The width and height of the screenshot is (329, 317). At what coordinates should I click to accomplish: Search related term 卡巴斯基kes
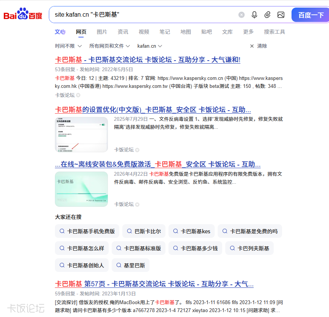pyautogui.click(x=192, y=231)
